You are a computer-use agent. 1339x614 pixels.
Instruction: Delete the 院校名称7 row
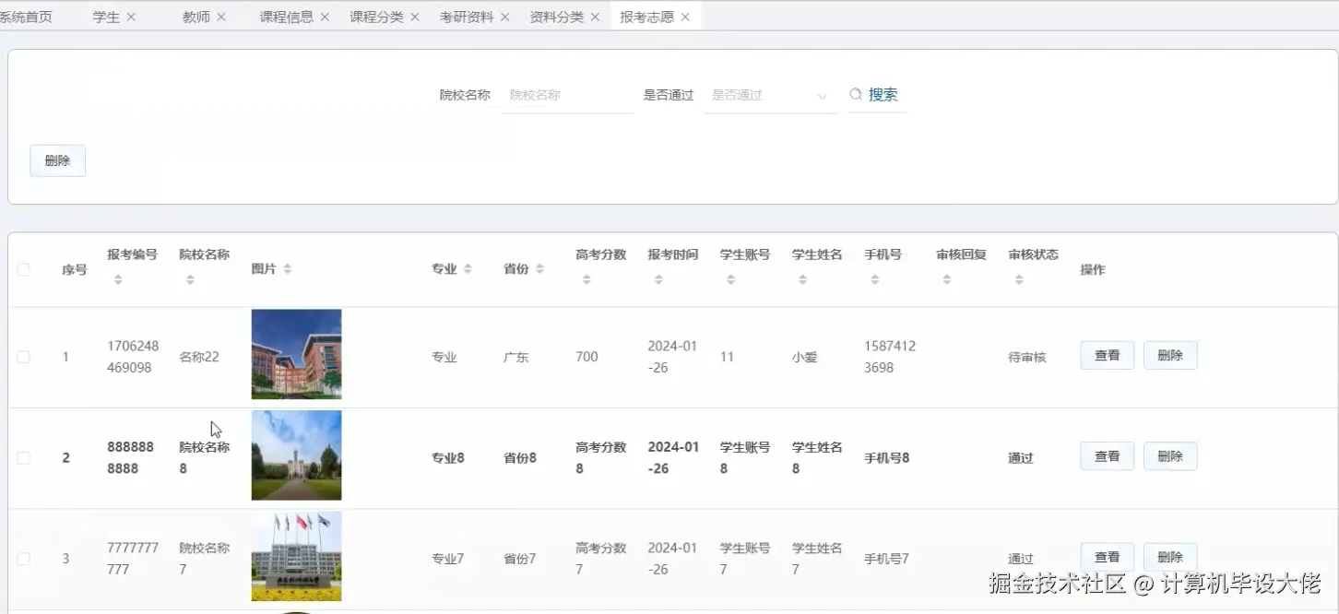point(1170,557)
